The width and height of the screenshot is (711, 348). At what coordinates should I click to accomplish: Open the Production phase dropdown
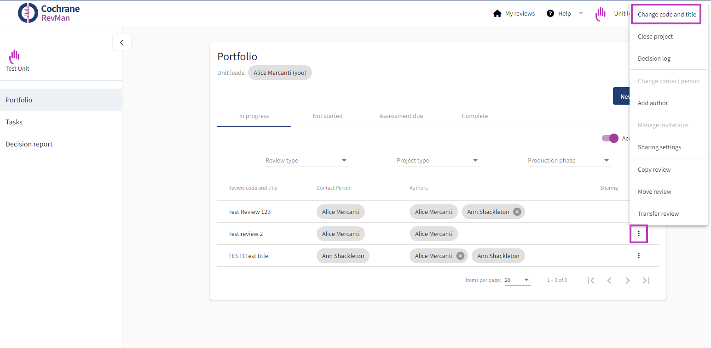pos(569,161)
